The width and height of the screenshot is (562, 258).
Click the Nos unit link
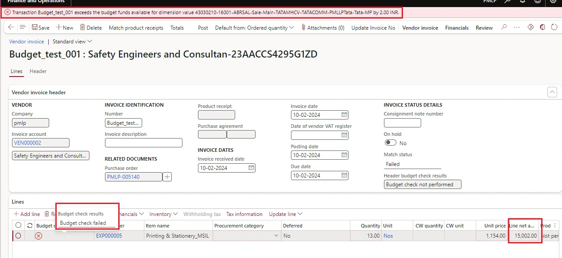click(x=388, y=236)
